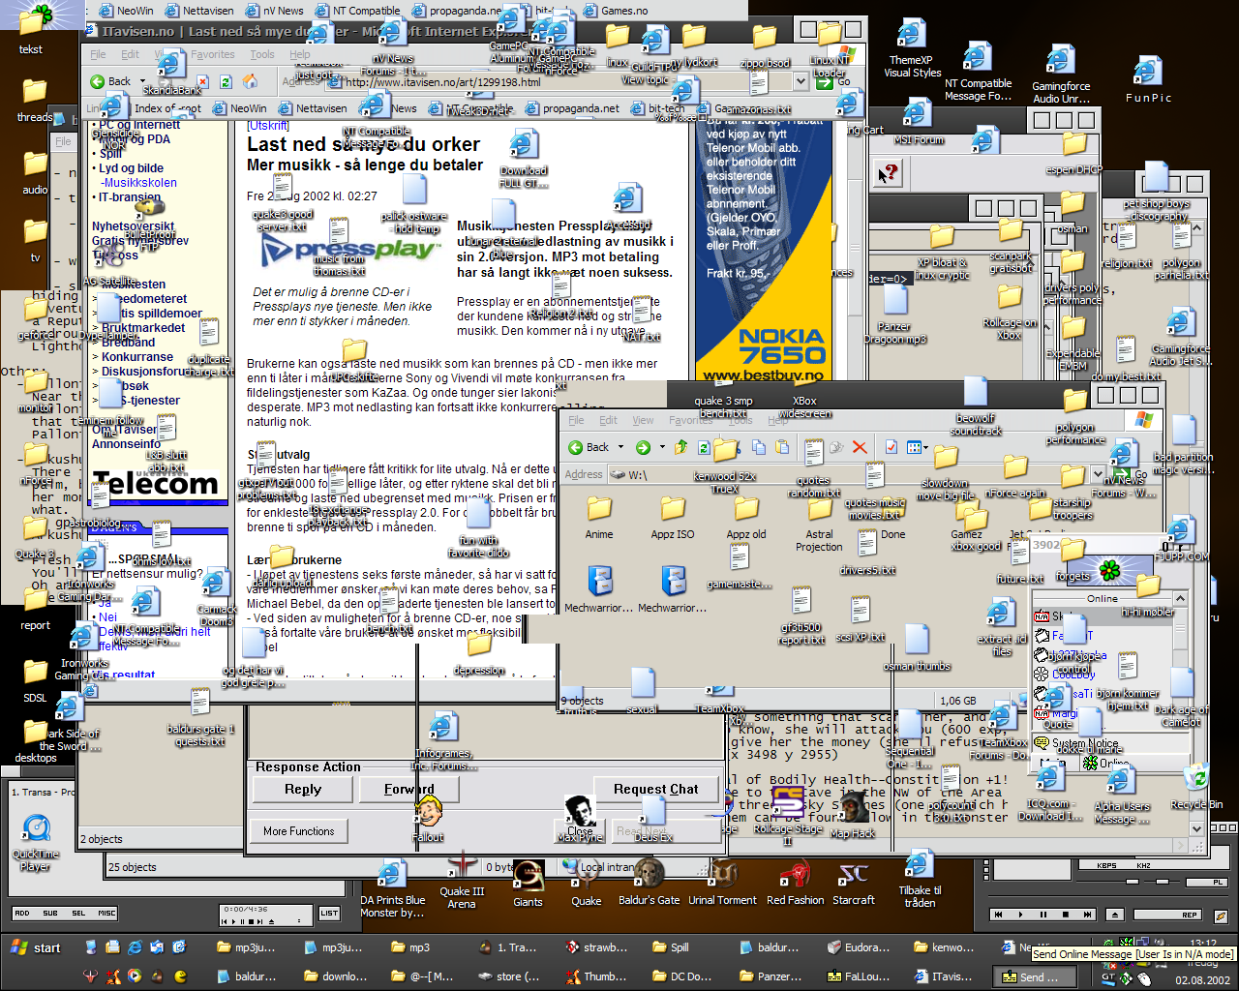
Task: Open the Back dropdown arrow in W:\ Explorer
Action: pos(620,447)
